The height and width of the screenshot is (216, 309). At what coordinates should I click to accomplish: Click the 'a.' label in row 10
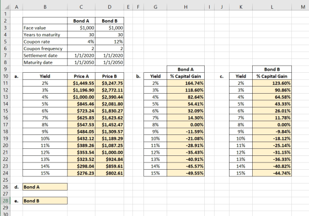[17, 77]
